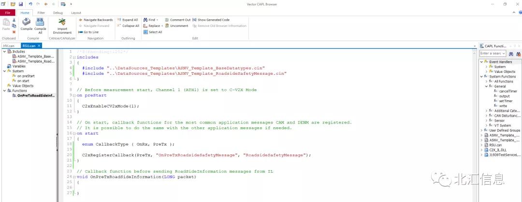Viewport: 522px width, 202px height.
Task: Select 'on preStart' in the left tree
Action: point(23,76)
